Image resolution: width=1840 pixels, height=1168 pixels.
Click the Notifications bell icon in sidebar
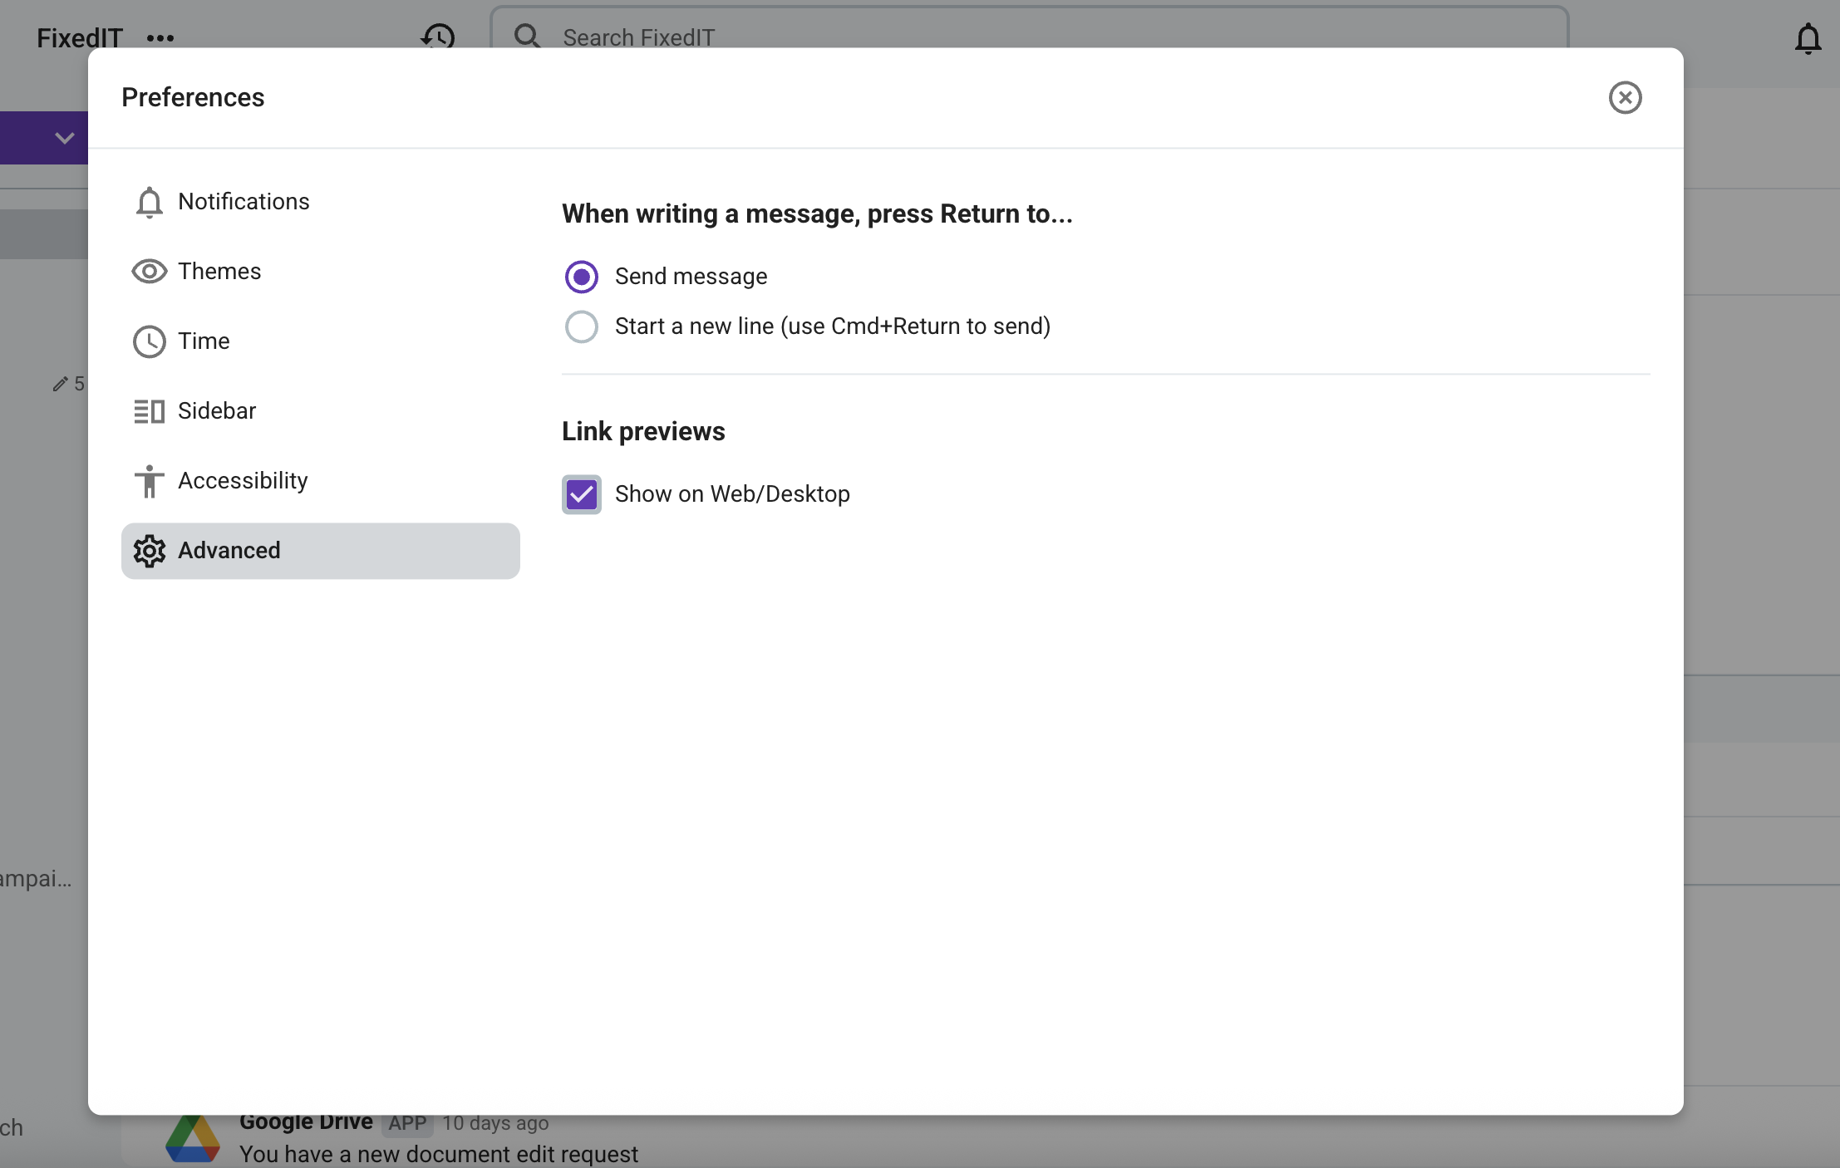coord(149,202)
